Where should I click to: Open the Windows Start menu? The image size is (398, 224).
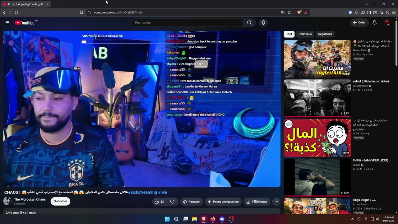click(167, 219)
